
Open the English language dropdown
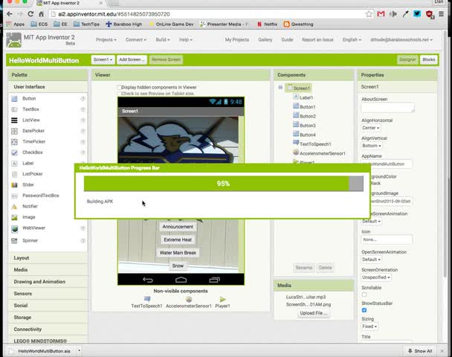(x=352, y=40)
